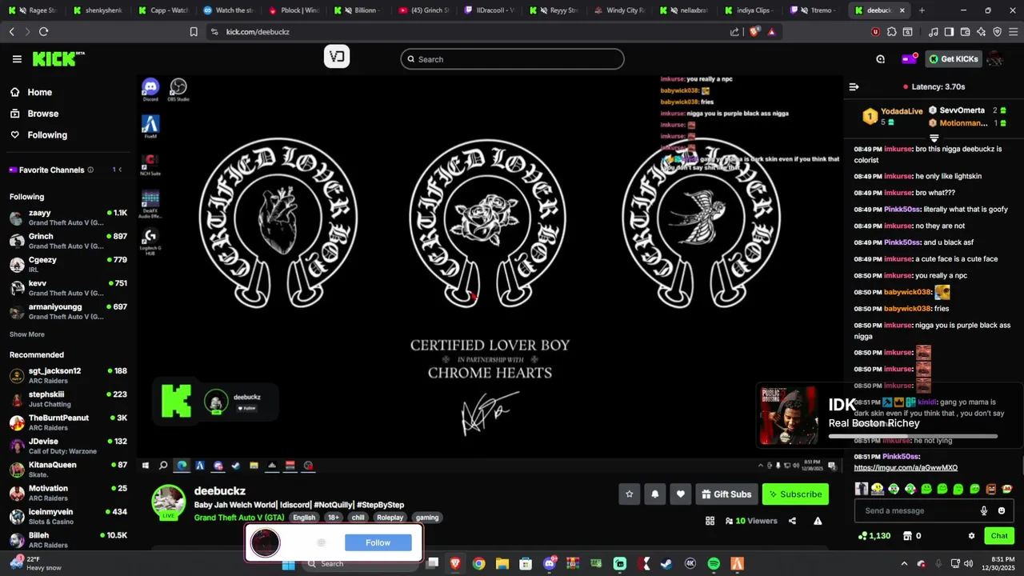
Task: Switch to the Windy City browser tab
Action: tap(621, 10)
